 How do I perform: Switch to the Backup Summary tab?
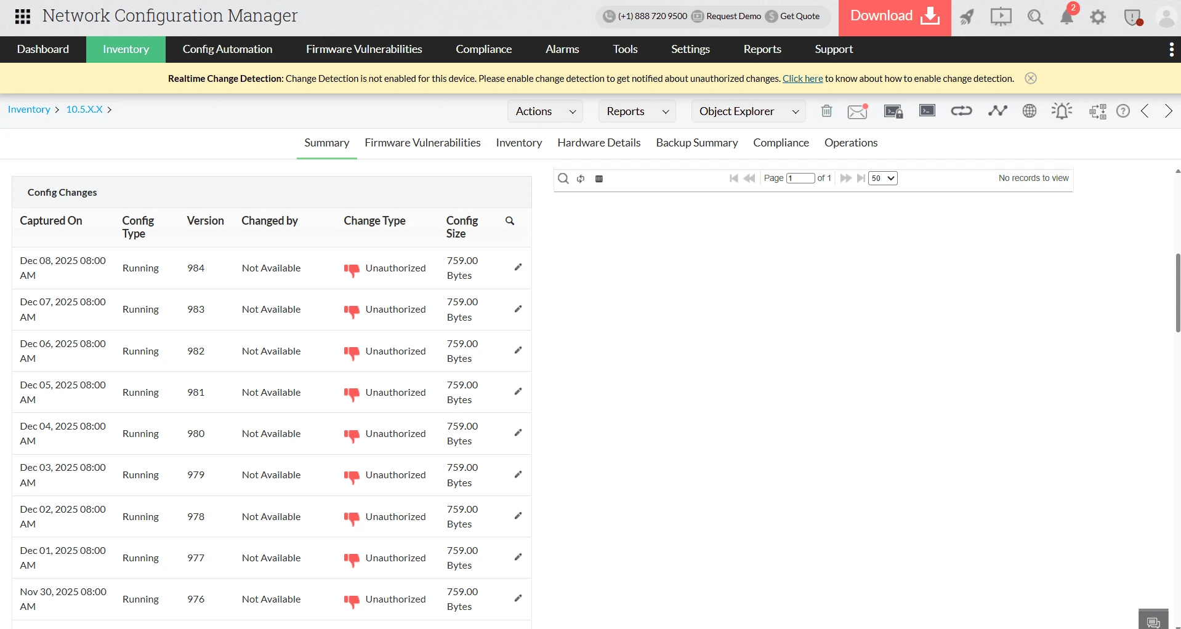[696, 142]
